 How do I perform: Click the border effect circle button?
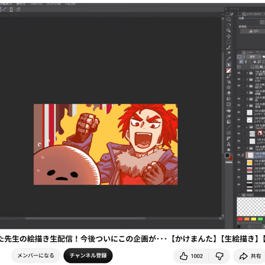(x=262, y=22)
